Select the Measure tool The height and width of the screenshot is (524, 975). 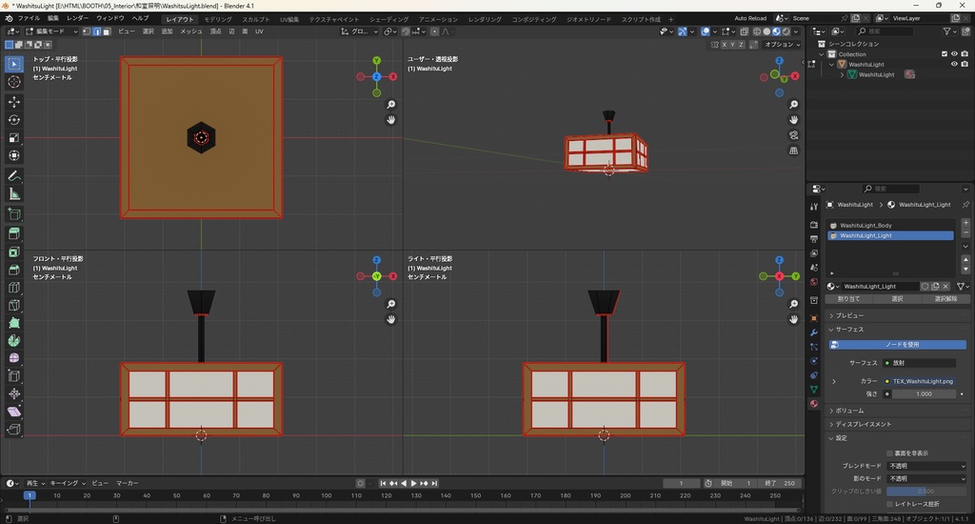[14, 193]
